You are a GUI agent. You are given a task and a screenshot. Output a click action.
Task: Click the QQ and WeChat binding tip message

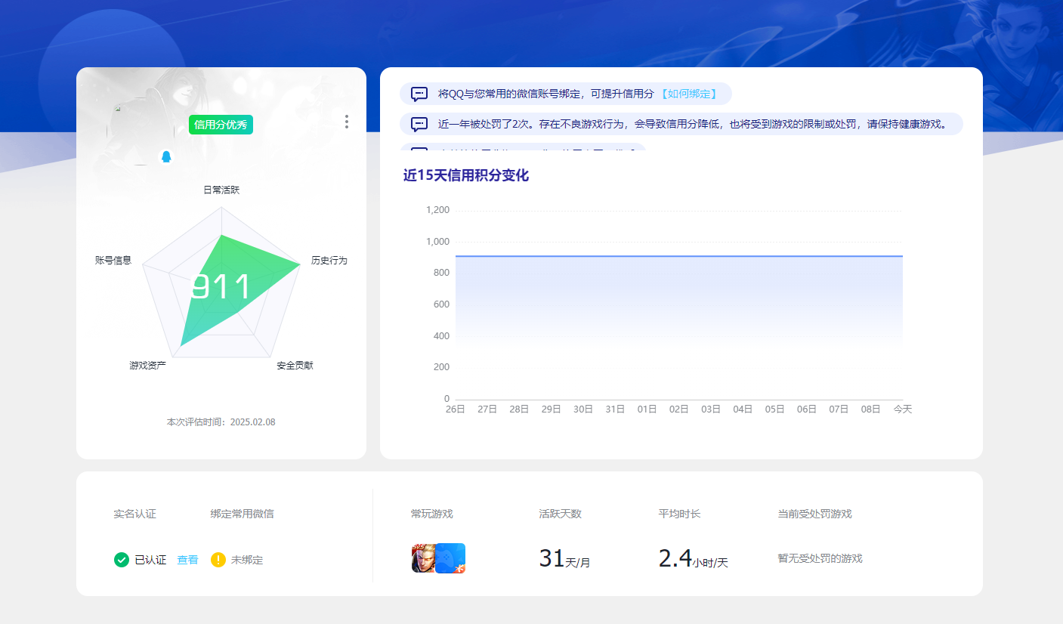coord(566,94)
